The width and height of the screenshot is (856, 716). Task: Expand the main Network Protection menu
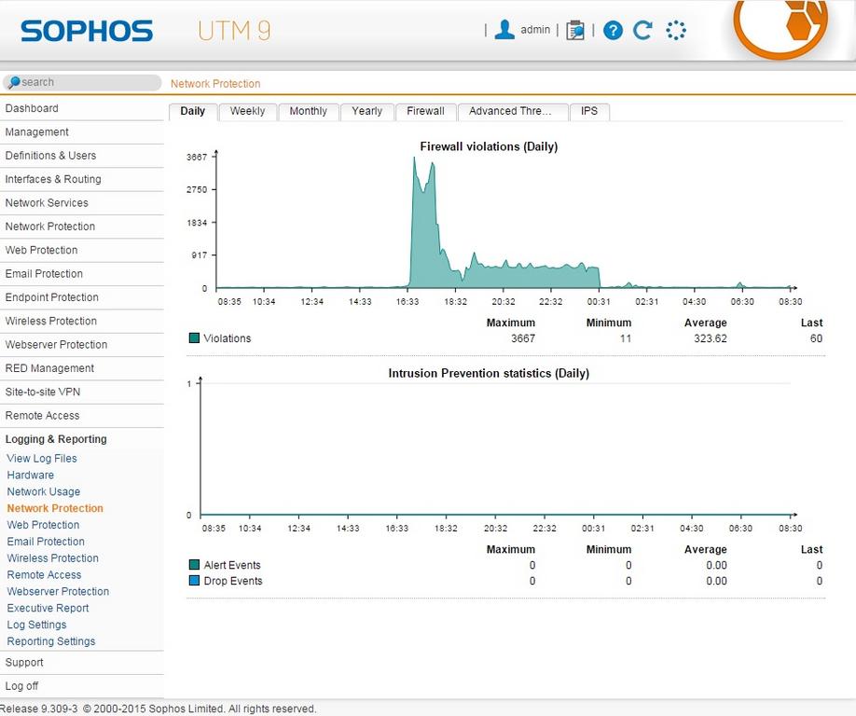click(82, 227)
